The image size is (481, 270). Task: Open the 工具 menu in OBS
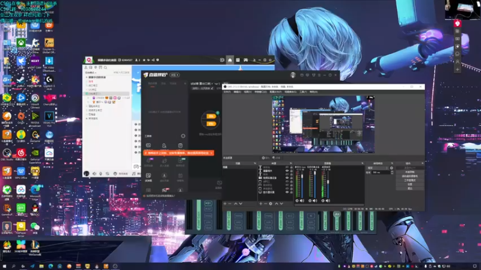click(303, 92)
